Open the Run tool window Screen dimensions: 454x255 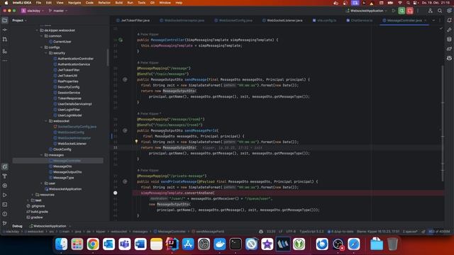(x=5, y=195)
